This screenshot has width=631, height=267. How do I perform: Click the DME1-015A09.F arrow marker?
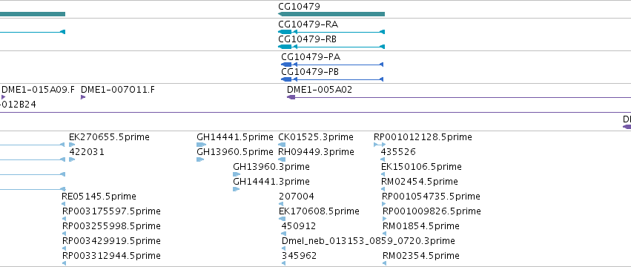pyautogui.click(x=3, y=97)
